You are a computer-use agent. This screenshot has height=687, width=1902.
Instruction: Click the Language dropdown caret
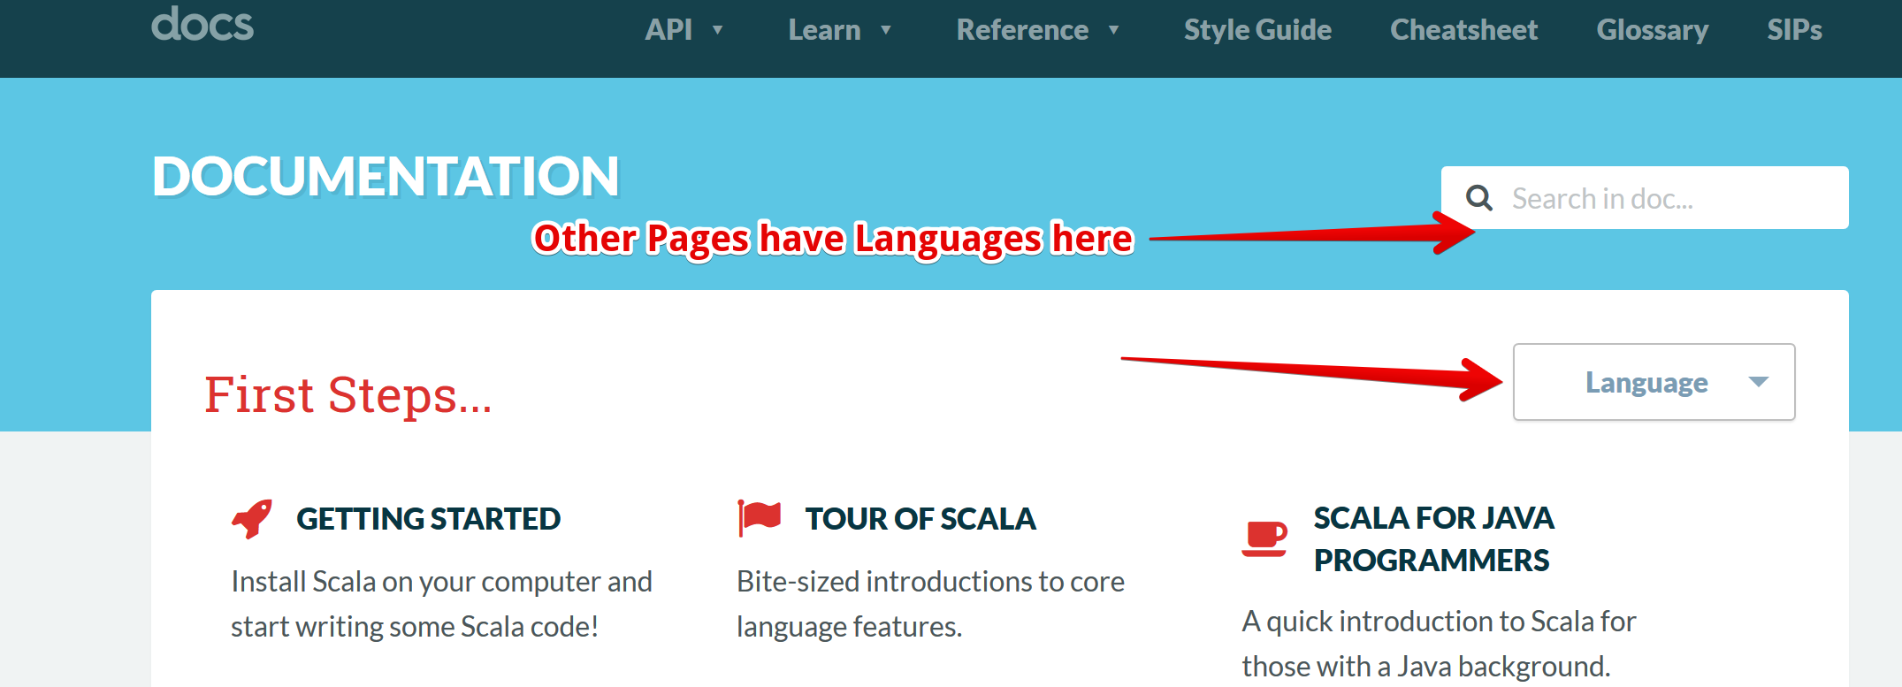pyautogui.click(x=1758, y=382)
